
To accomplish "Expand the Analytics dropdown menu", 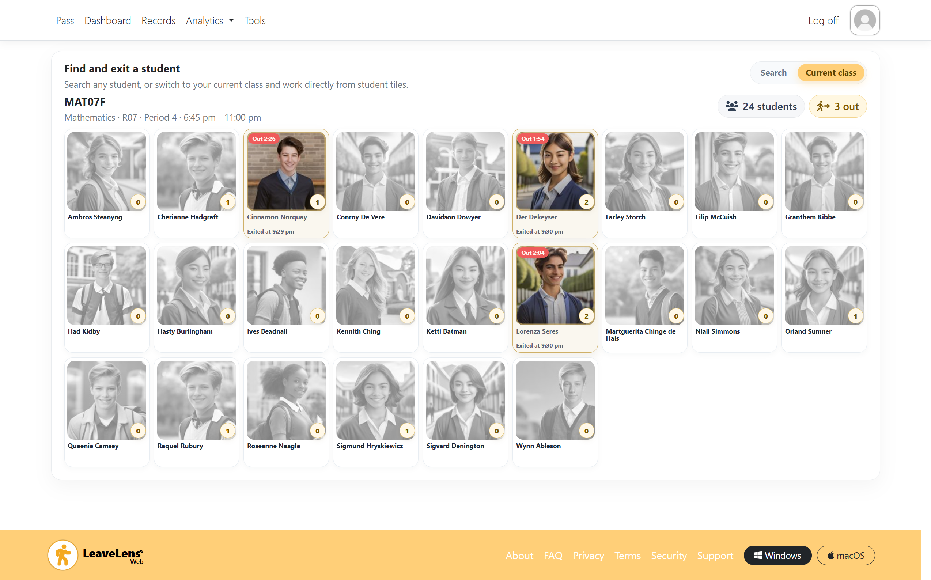I will (x=204, y=21).
